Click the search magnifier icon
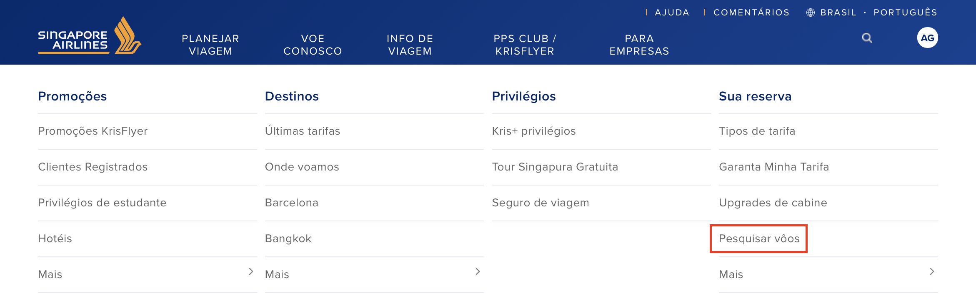The image size is (976, 306). (x=867, y=38)
